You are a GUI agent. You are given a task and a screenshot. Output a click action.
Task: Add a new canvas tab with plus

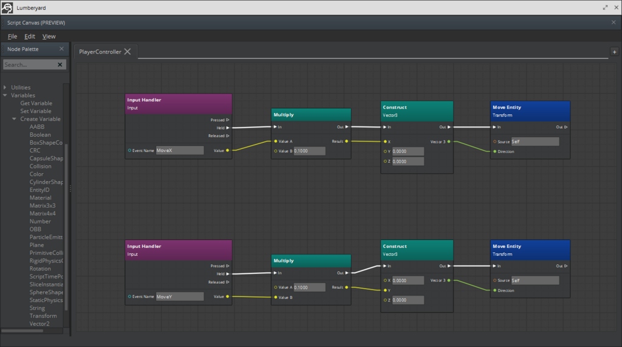pyautogui.click(x=615, y=52)
